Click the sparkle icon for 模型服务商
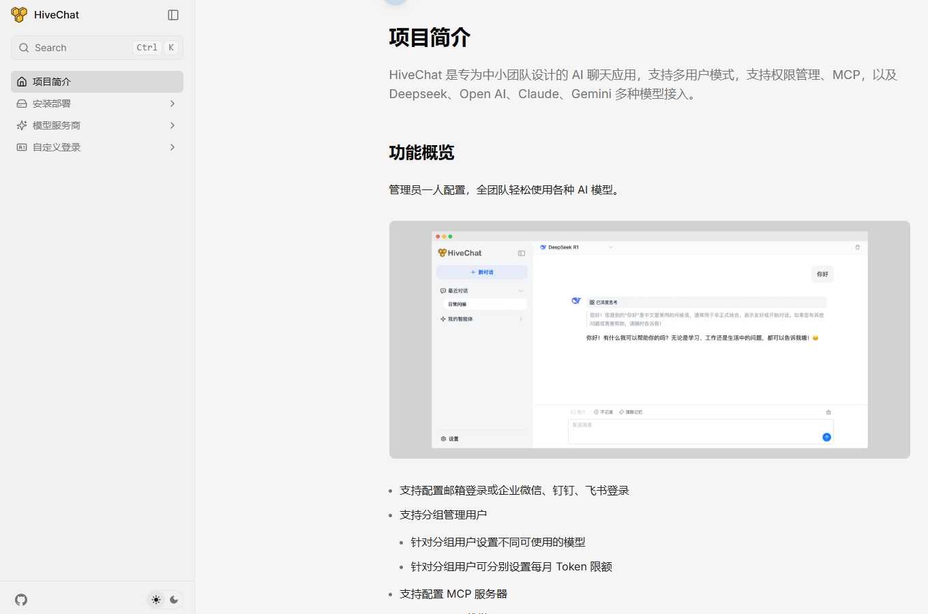Image resolution: width=928 pixels, height=614 pixels. click(22, 125)
